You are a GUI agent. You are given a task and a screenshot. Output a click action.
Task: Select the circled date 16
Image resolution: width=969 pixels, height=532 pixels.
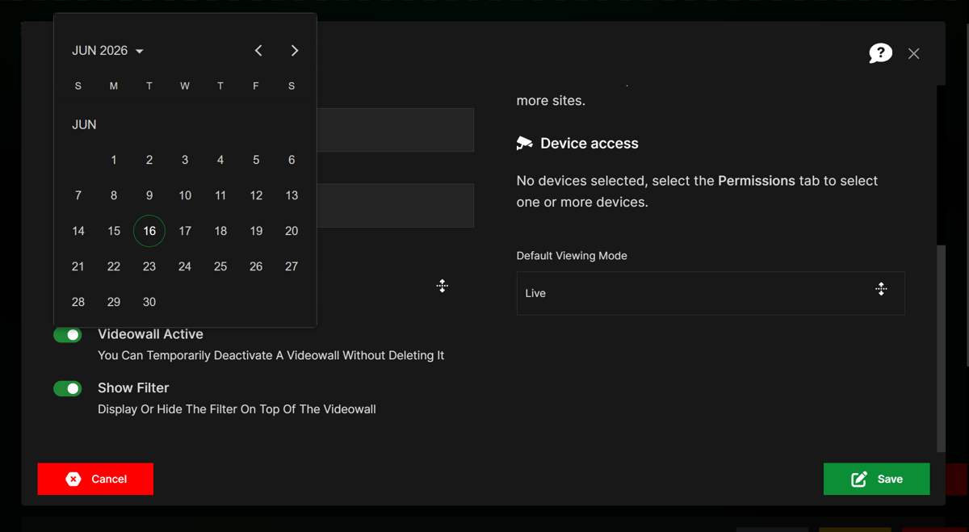click(x=149, y=231)
